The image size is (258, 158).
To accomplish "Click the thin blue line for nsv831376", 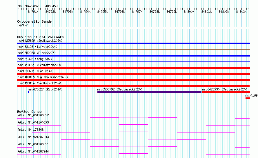I will tap(133, 61).
